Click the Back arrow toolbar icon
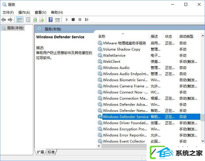The height and width of the screenshot is (161, 205). pos(3,20)
